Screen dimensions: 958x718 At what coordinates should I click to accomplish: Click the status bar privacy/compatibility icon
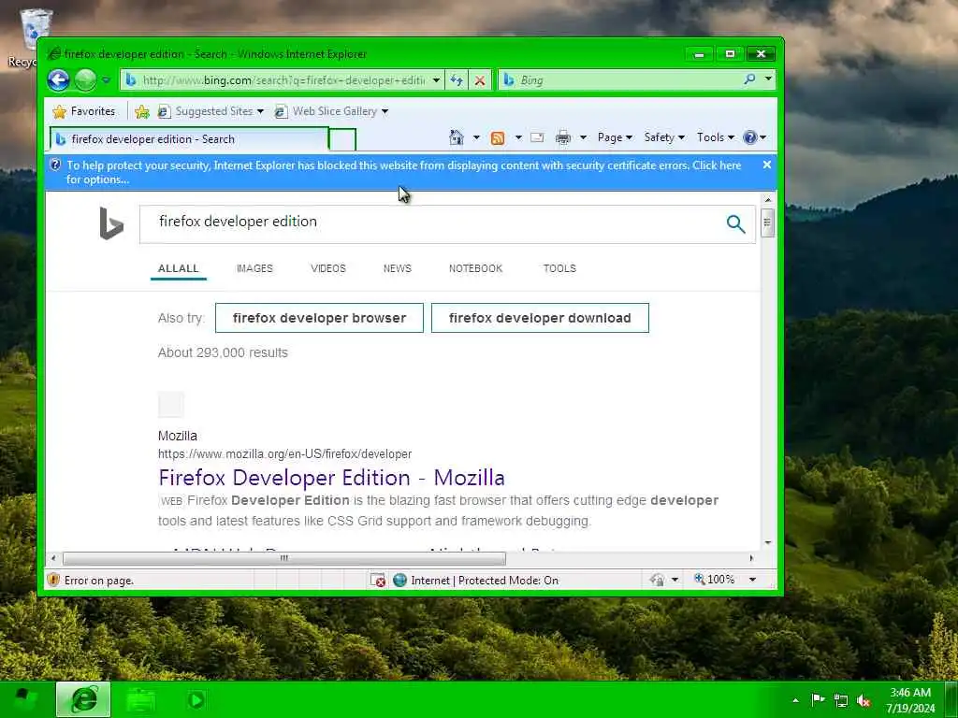pos(658,580)
